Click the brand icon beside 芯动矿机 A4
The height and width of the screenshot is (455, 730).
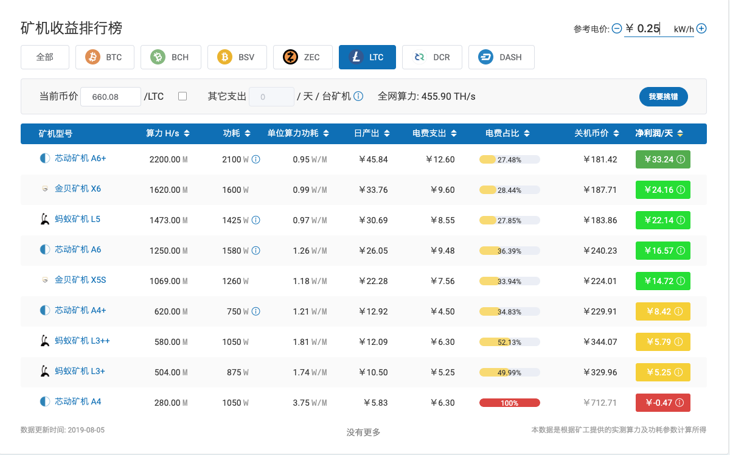click(x=44, y=402)
